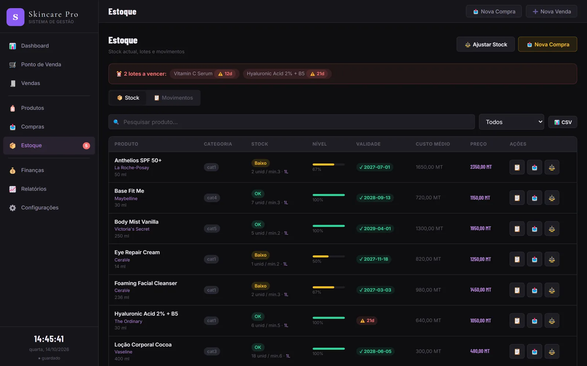587x366 pixels.
Task: Click the Pesquisar produto search field
Action: tap(292, 122)
